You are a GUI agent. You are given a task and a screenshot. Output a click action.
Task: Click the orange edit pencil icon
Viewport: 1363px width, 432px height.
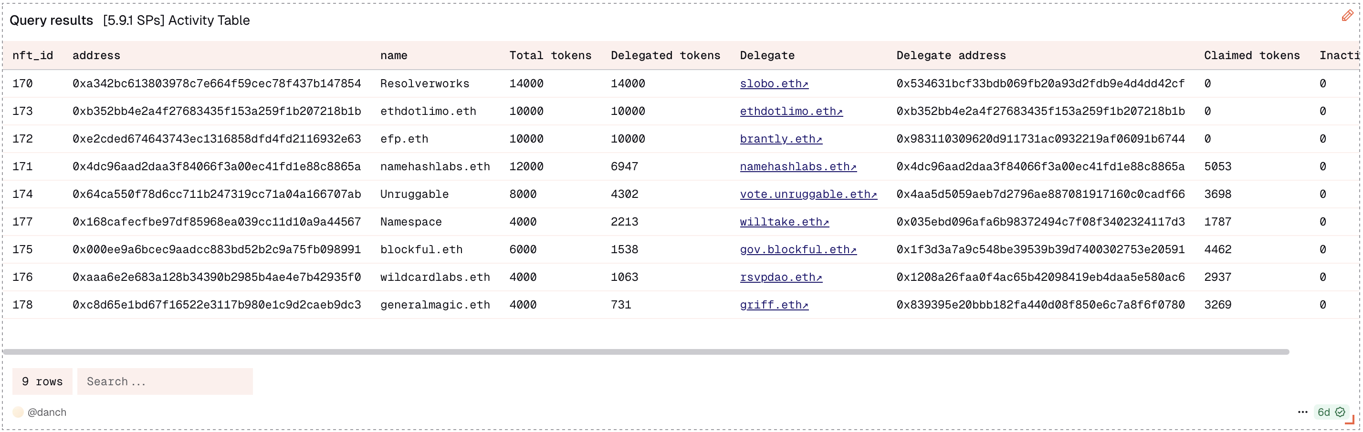1347,16
